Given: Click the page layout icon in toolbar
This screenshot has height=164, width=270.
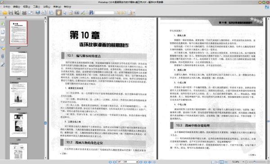Looking at the screenshot, I should [51, 13].
